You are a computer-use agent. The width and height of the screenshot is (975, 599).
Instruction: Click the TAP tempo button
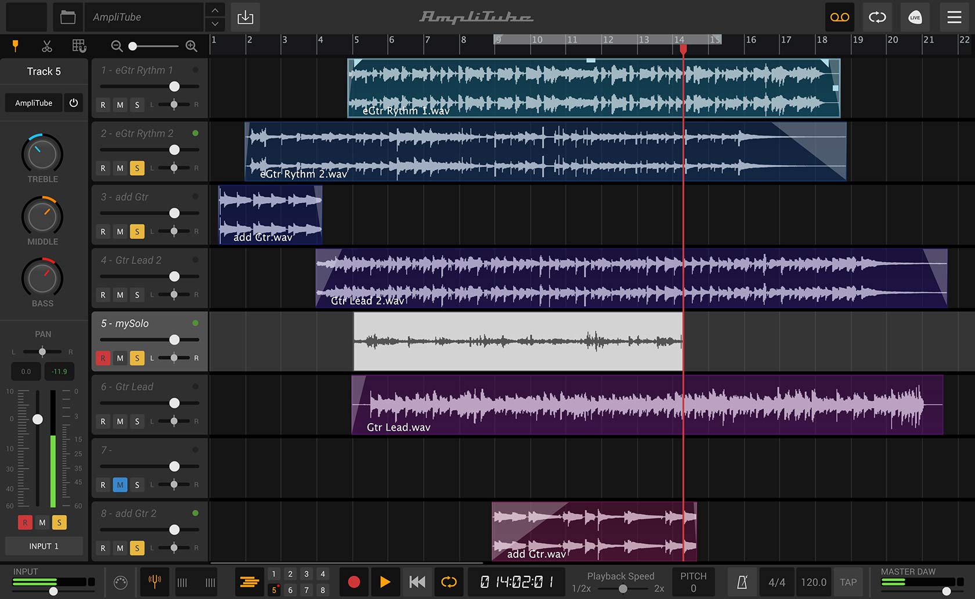tap(848, 582)
